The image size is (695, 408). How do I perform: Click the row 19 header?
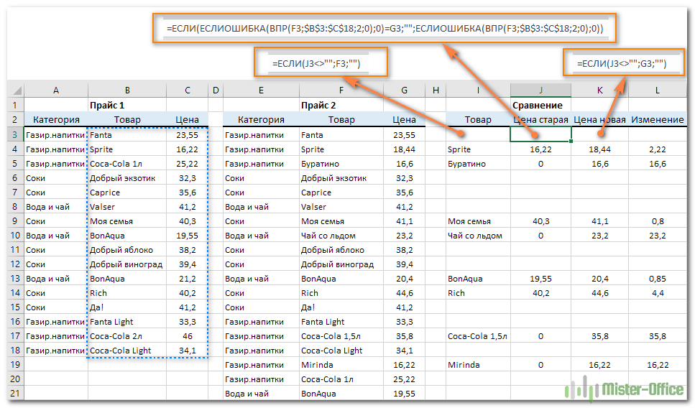[x=14, y=364]
